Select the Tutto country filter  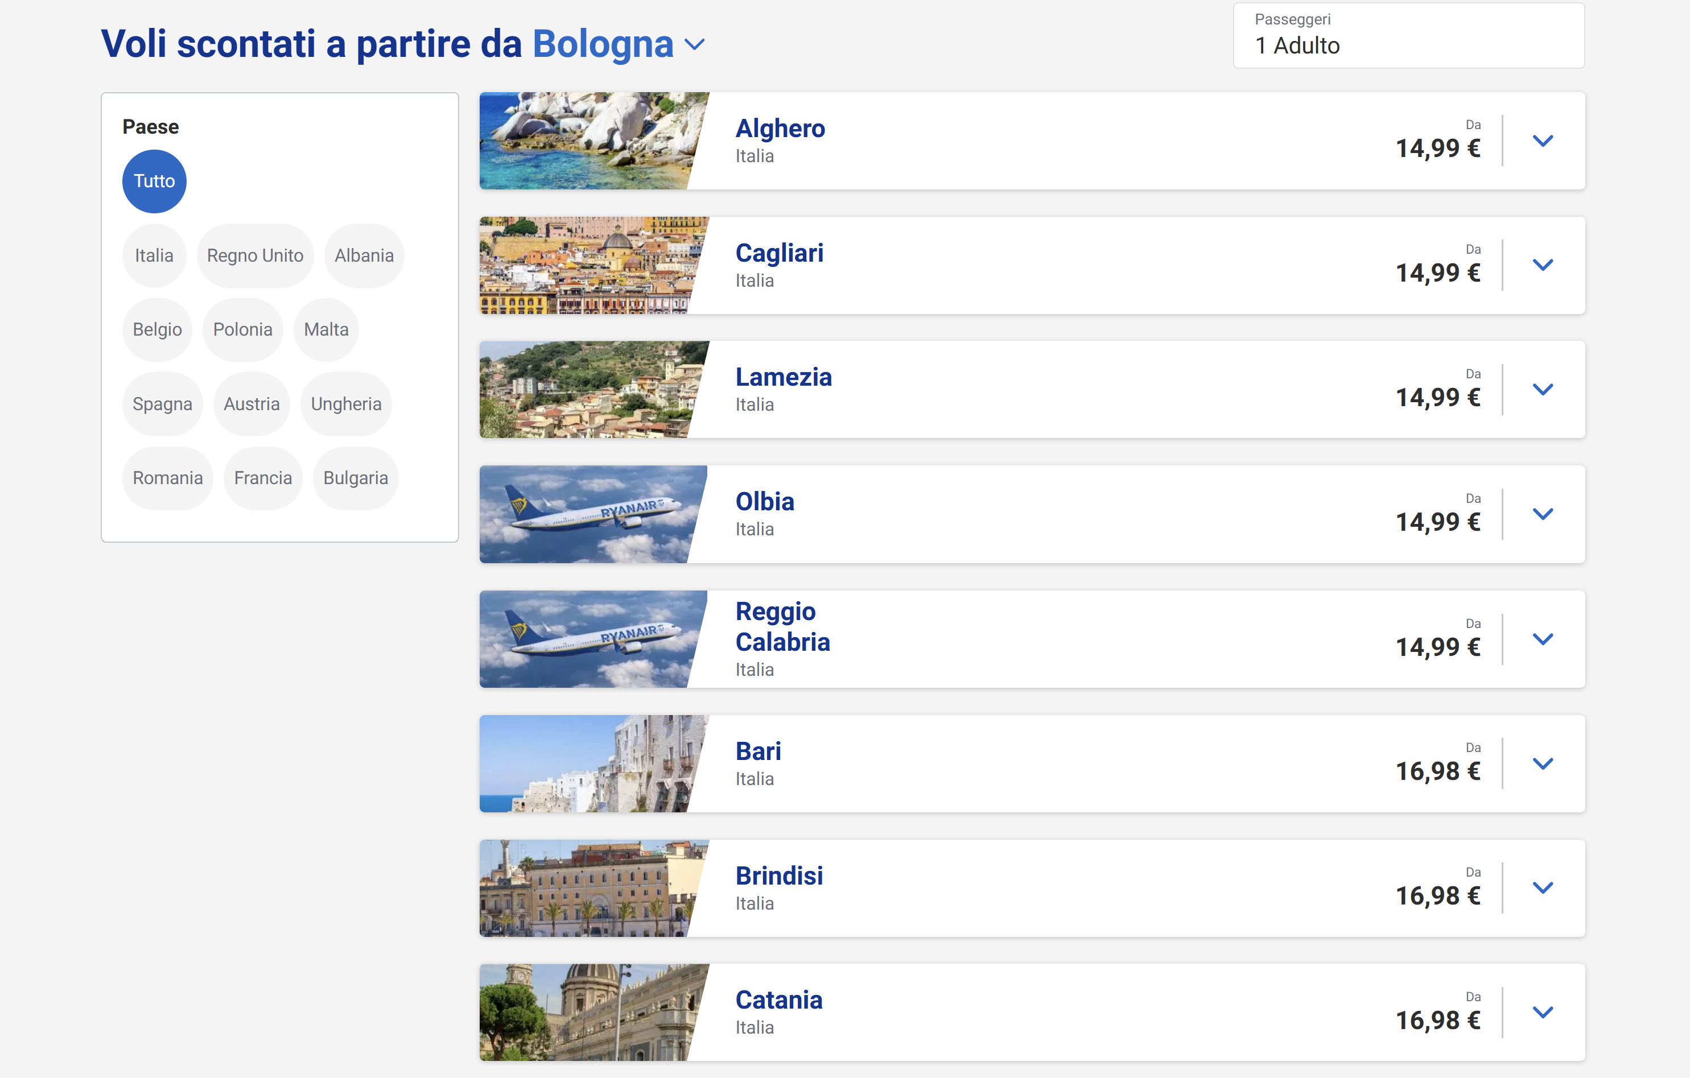tap(154, 180)
